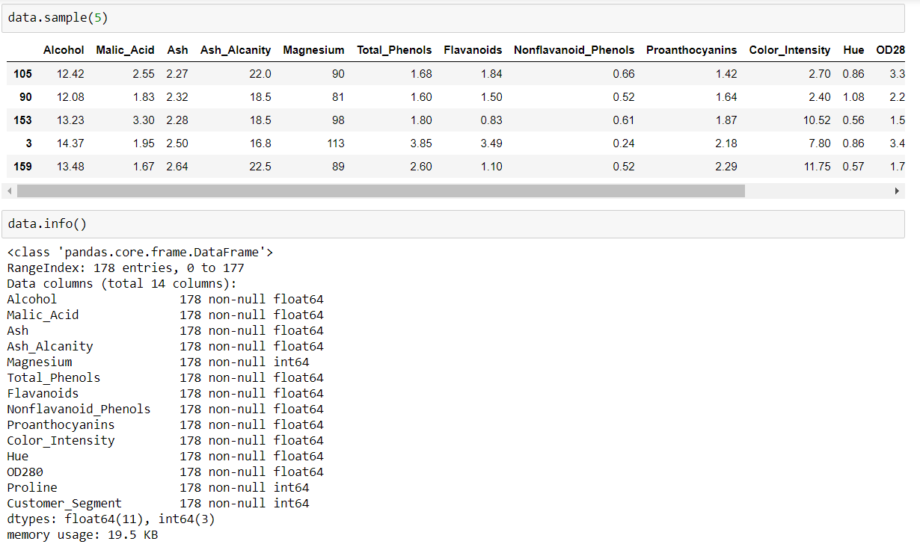The image size is (920, 553).
Task: Click row index 105 in the table
Action: pyautogui.click(x=22, y=73)
